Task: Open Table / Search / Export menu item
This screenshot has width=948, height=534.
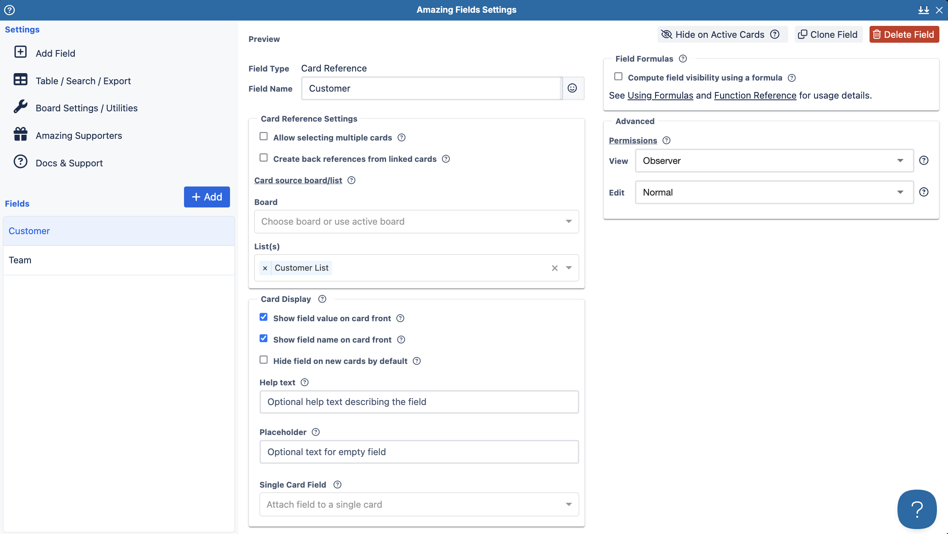Action: click(83, 81)
